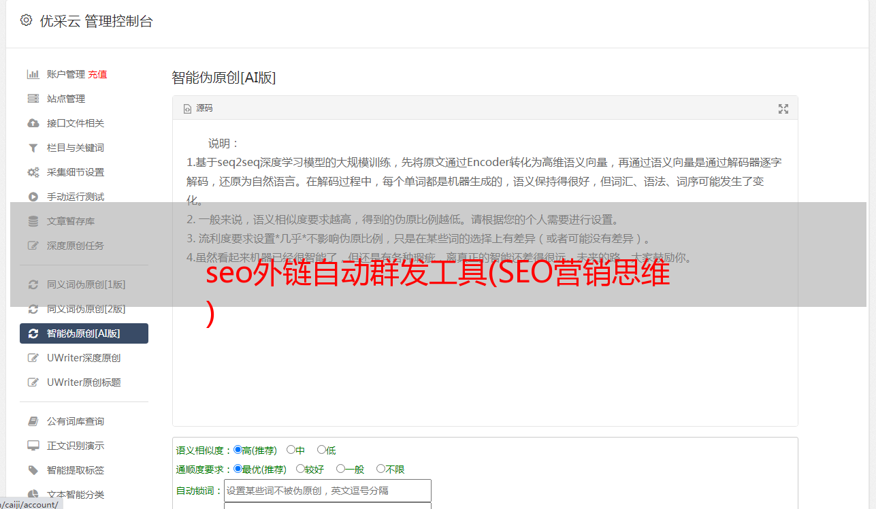Select 低 for 语义相似度
Image resolution: width=876 pixels, height=509 pixels.
click(x=321, y=450)
